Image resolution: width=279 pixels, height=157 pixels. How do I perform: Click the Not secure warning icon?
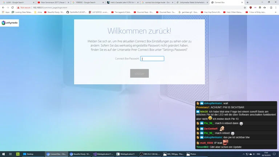[x=18, y=8]
